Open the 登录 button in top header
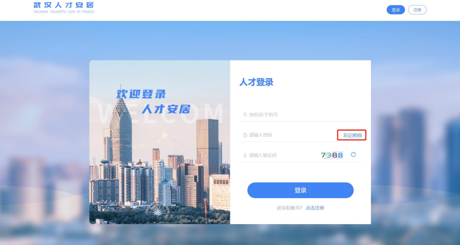 tap(395, 10)
